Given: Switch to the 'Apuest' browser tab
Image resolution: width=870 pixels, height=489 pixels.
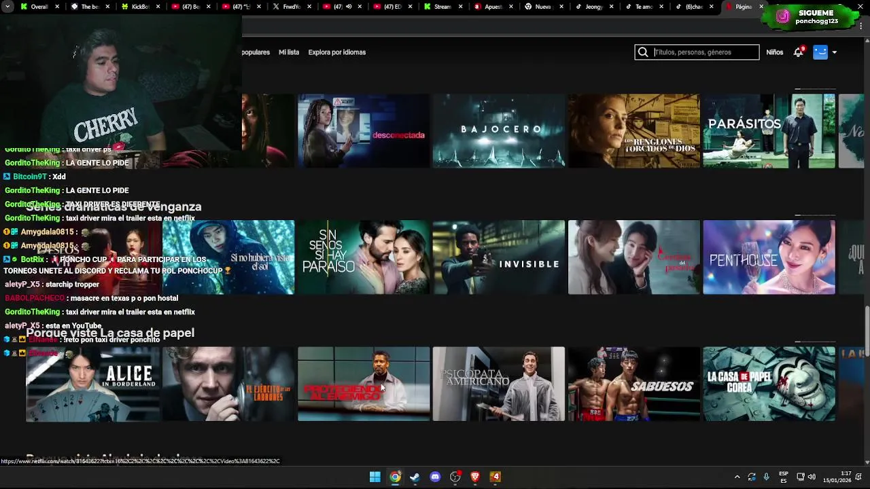Looking at the screenshot, I should tap(492, 7).
